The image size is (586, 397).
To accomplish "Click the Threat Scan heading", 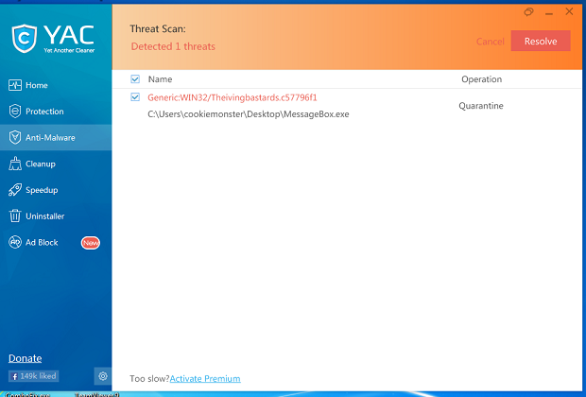I will 158,28.
